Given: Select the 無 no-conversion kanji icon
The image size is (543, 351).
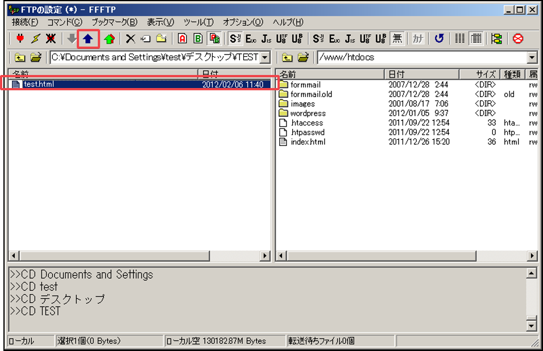Looking at the screenshot, I should [397, 39].
